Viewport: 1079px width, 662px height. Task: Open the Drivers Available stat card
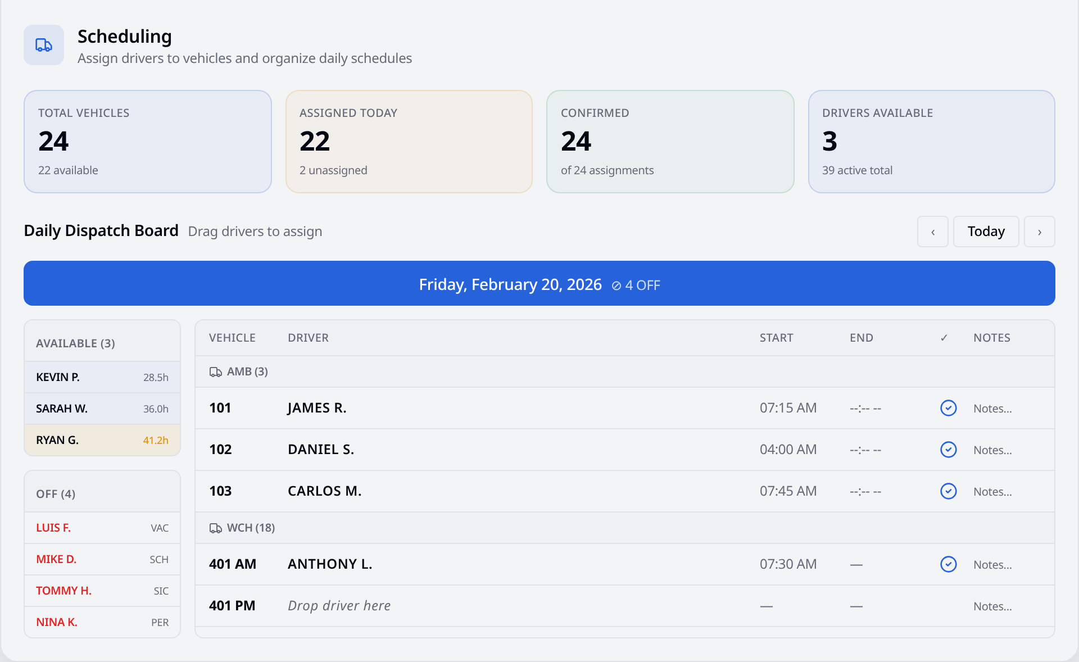(932, 142)
